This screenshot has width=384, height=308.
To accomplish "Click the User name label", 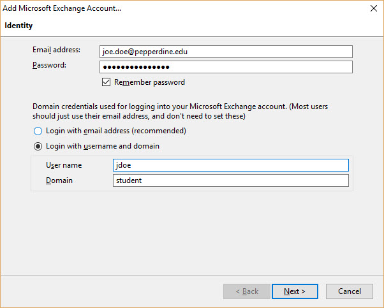I will (x=64, y=165).
